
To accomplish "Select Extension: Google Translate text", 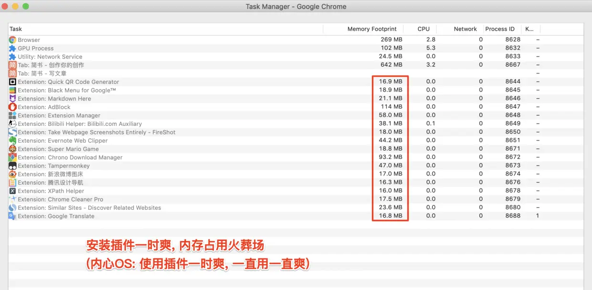I will tap(56, 216).
